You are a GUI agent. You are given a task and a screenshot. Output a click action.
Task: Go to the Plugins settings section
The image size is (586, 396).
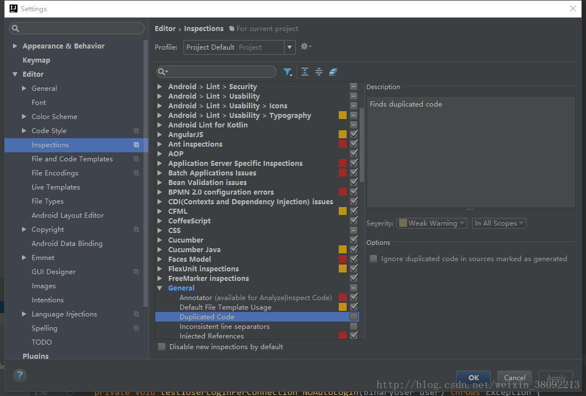point(36,356)
